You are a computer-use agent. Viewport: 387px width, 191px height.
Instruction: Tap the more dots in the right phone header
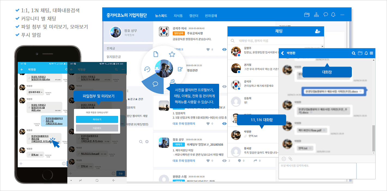123,70
